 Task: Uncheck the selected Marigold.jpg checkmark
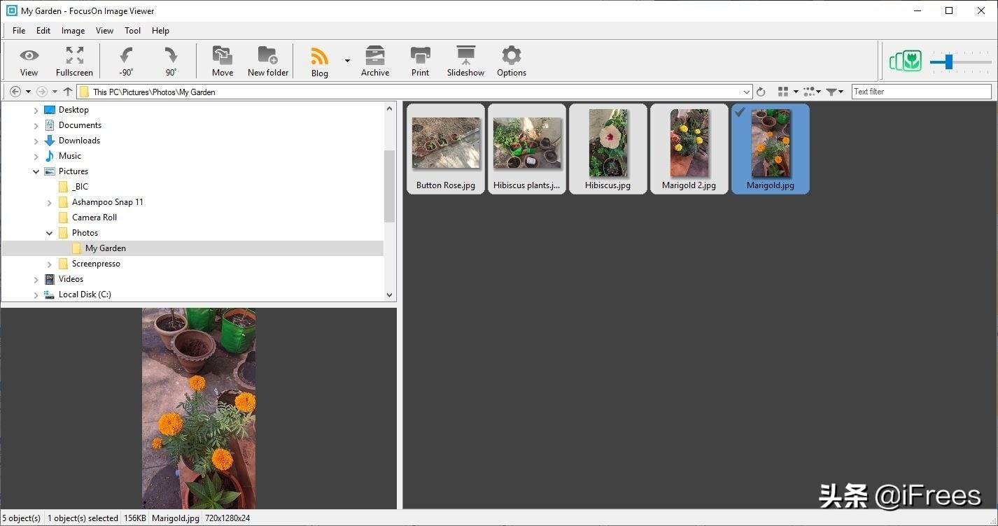coord(740,112)
